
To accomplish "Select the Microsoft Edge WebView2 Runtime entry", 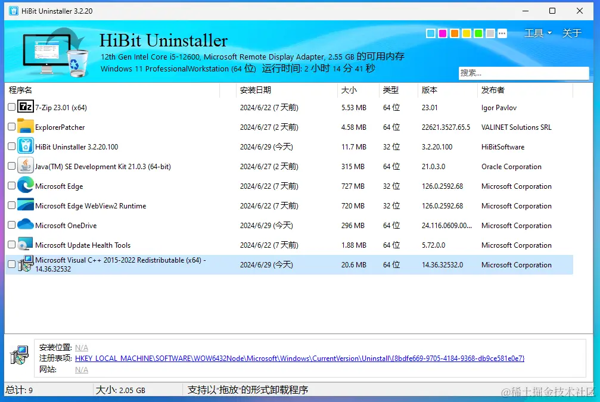I will click(x=91, y=206).
